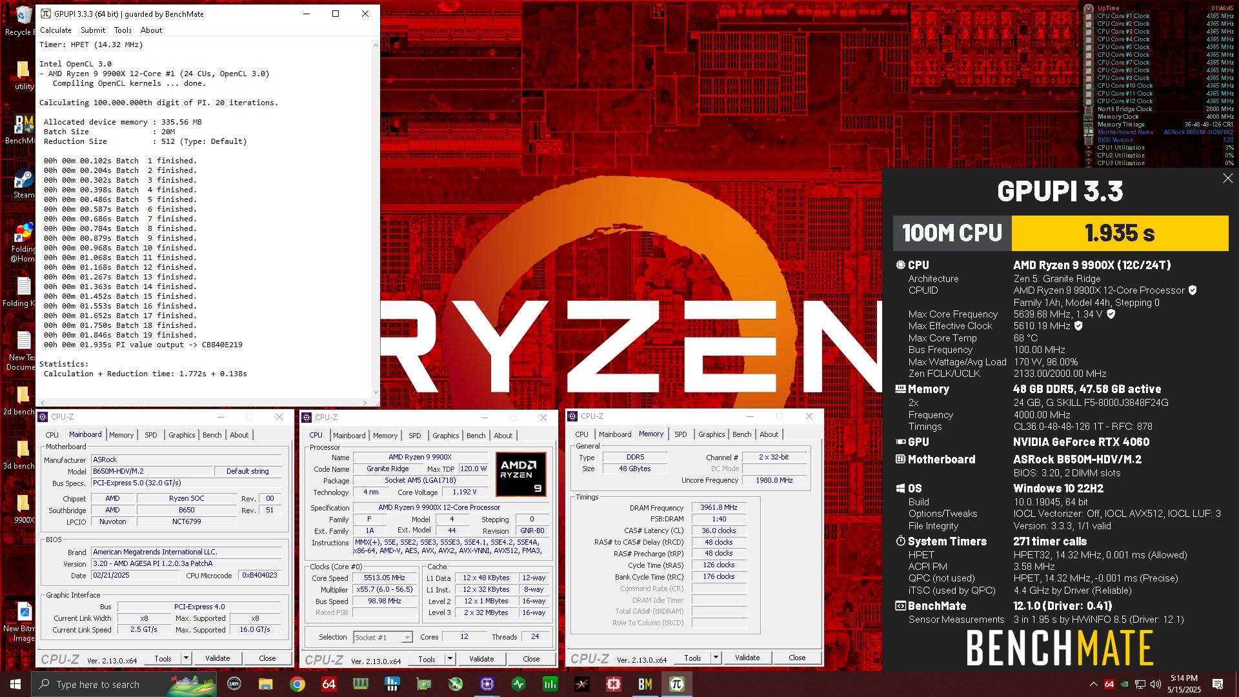Open the UEFI icon in the taskbar
1239x697 pixels.
point(234,684)
